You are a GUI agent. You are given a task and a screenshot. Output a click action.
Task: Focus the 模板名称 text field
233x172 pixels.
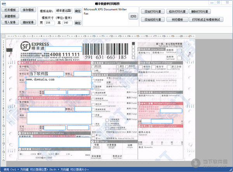[64, 11]
